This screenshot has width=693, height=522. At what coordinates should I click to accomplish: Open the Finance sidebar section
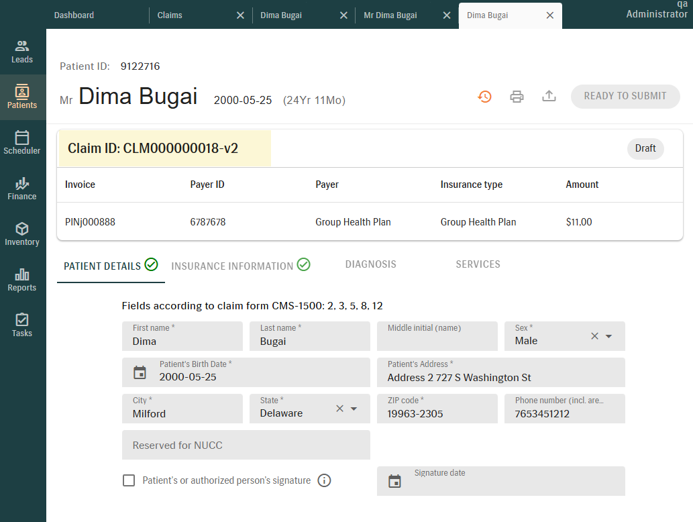(22, 189)
